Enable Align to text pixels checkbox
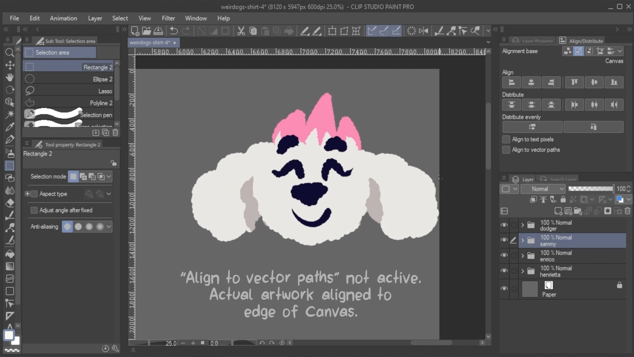Image resolution: width=634 pixels, height=357 pixels. click(506, 139)
